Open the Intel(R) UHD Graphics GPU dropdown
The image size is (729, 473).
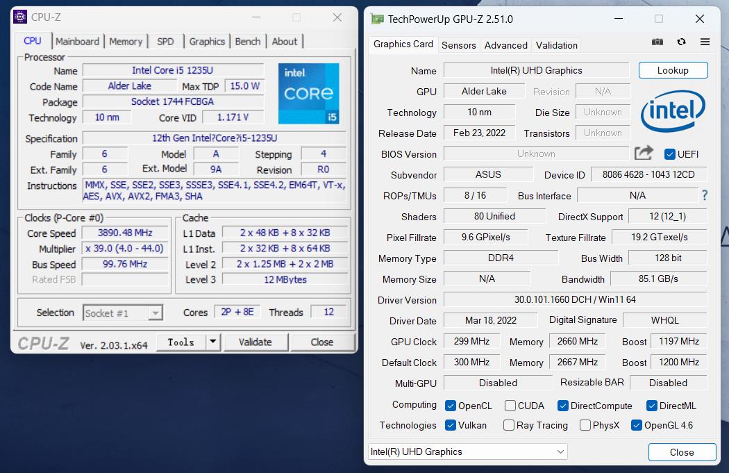467,451
